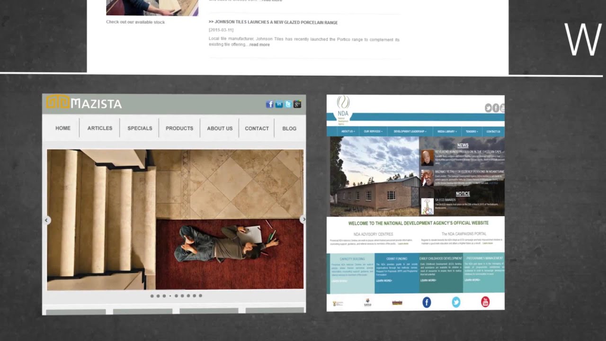This screenshot has height=341, width=606.
Task: Click the Capacity Building box title
Action: 352,260
